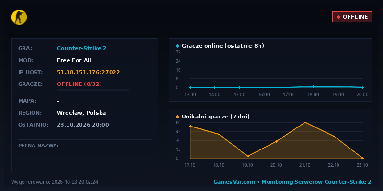Click the 23.10 point on unique players chart
The image size is (383, 191).
click(x=363, y=158)
